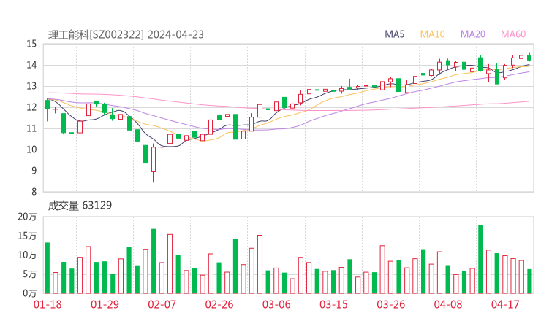The height and width of the screenshot is (321, 541).
Task: Click the chart title 理工能科[SZ002322] 2024-04-23
Action: point(126,35)
